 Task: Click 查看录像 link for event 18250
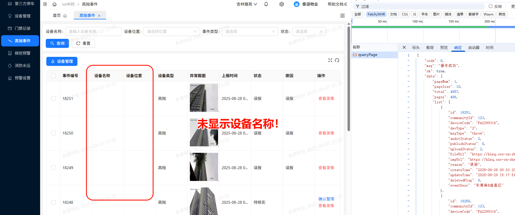[326, 133]
